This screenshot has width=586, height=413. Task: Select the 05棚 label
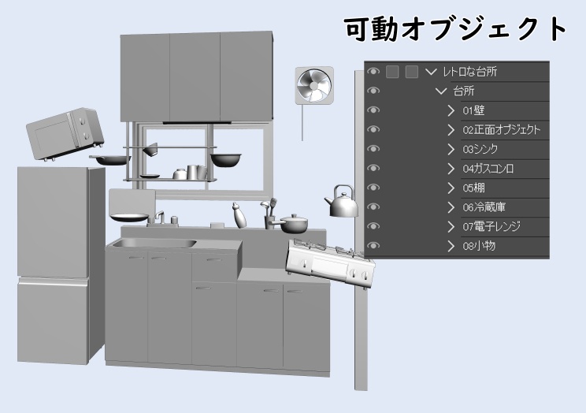point(473,188)
